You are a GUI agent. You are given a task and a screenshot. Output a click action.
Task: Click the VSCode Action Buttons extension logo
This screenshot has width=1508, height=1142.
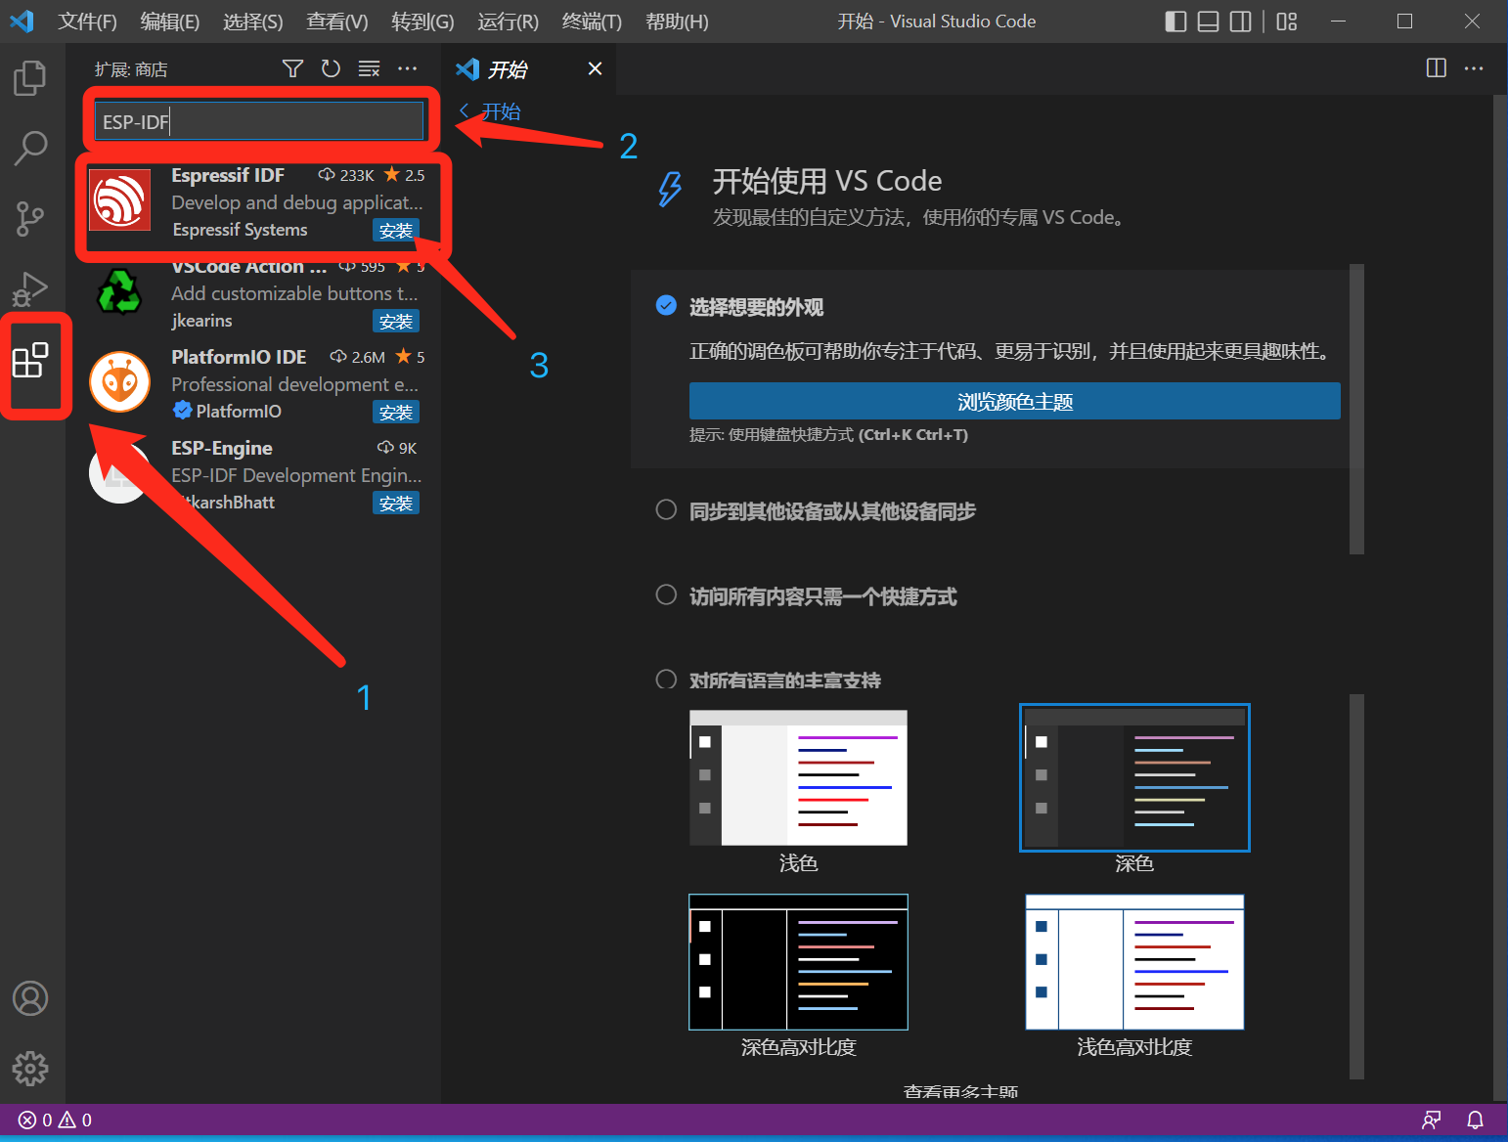pos(119,291)
